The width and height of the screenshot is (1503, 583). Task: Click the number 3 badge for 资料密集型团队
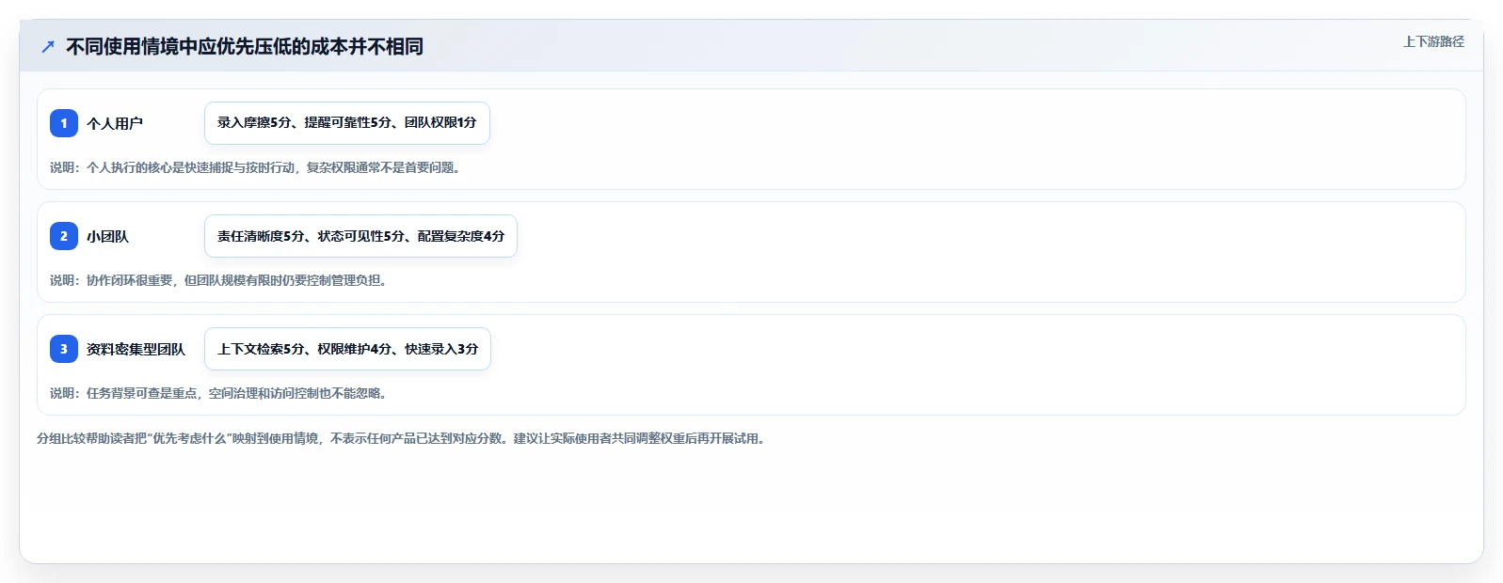(x=64, y=349)
